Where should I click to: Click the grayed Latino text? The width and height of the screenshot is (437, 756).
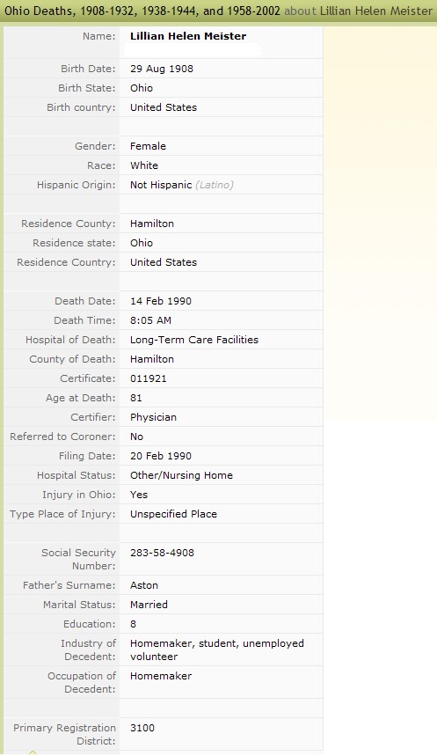click(x=215, y=185)
